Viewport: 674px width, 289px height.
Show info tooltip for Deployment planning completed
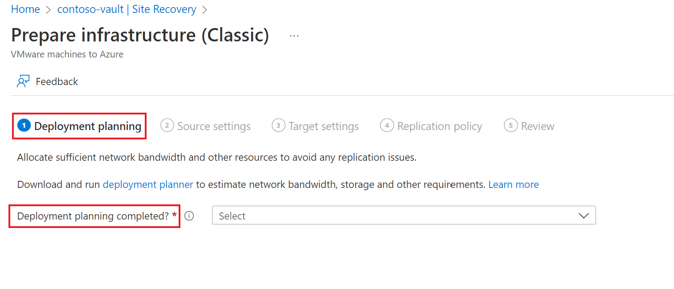(x=189, y=216)
